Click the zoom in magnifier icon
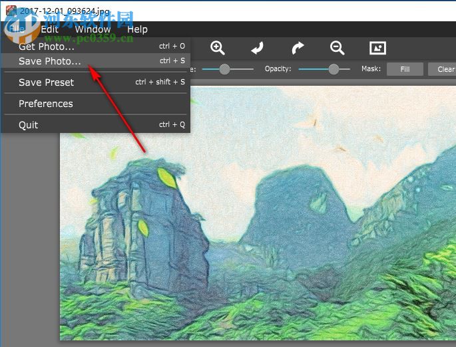 point(218,48)
